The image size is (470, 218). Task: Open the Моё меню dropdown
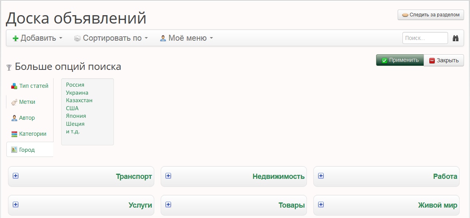tap(186, 38)
